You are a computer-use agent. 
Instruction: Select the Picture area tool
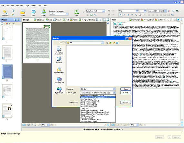pos(74,20)
